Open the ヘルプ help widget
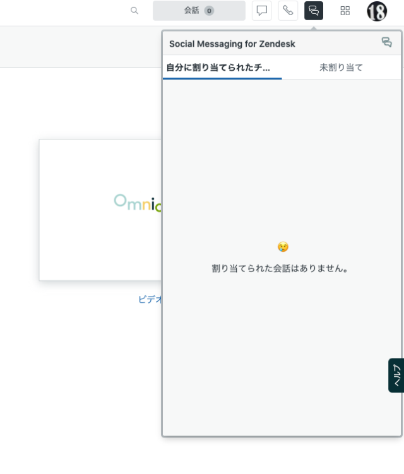The image size is (404, 474). pyautogui.click(x=396, y=375)
